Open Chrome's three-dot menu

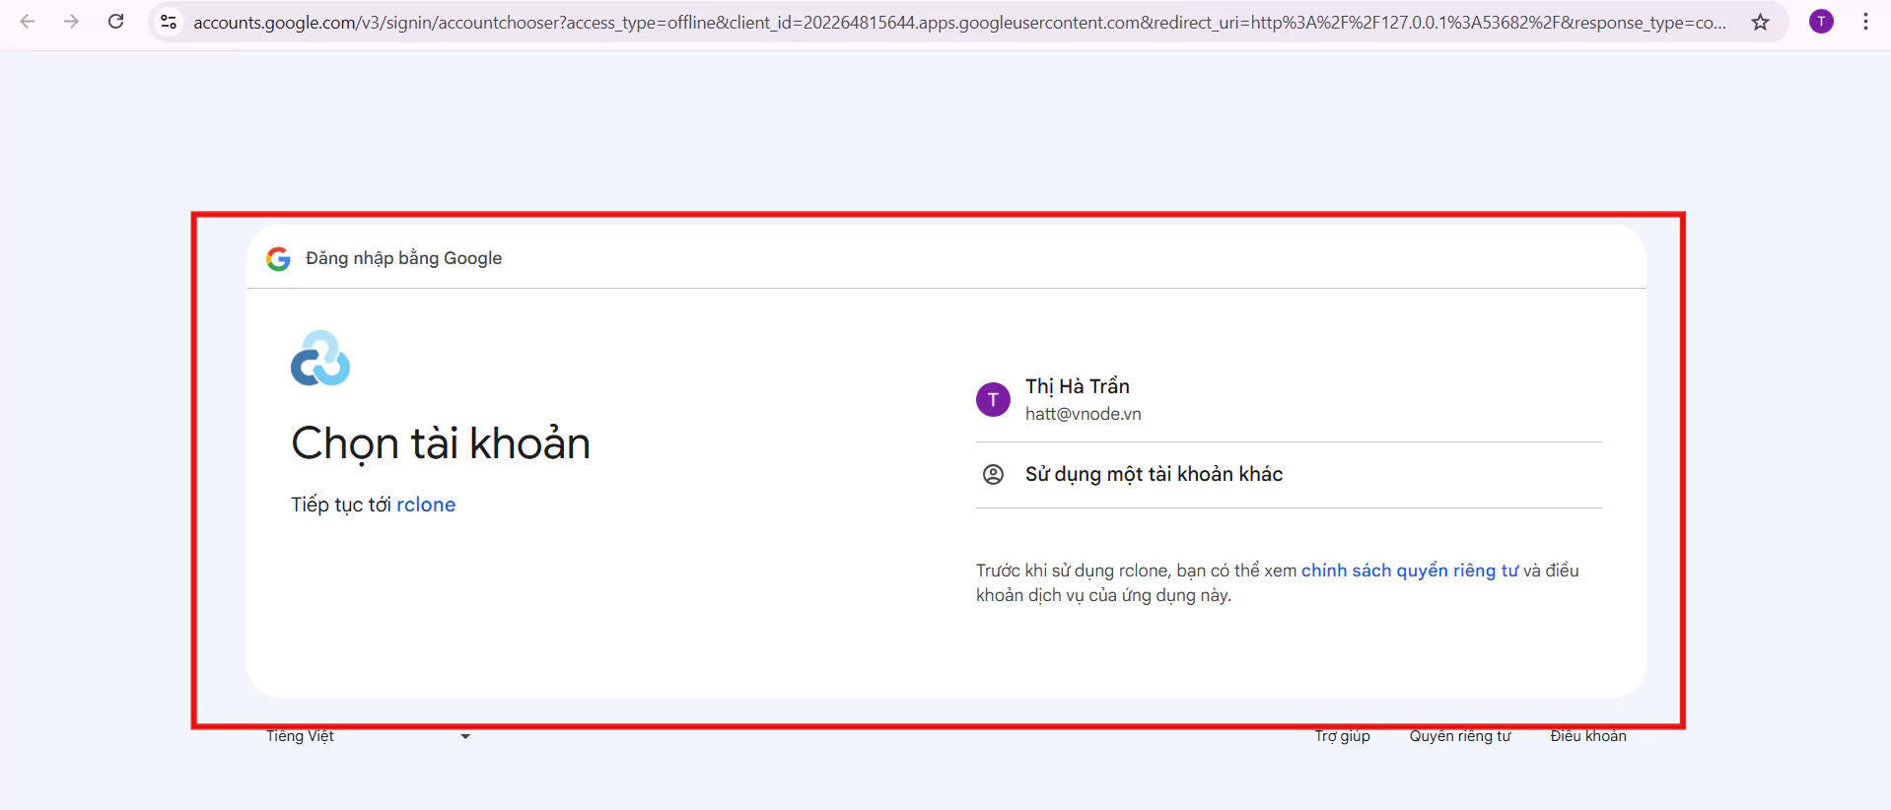click(1865, 22)
